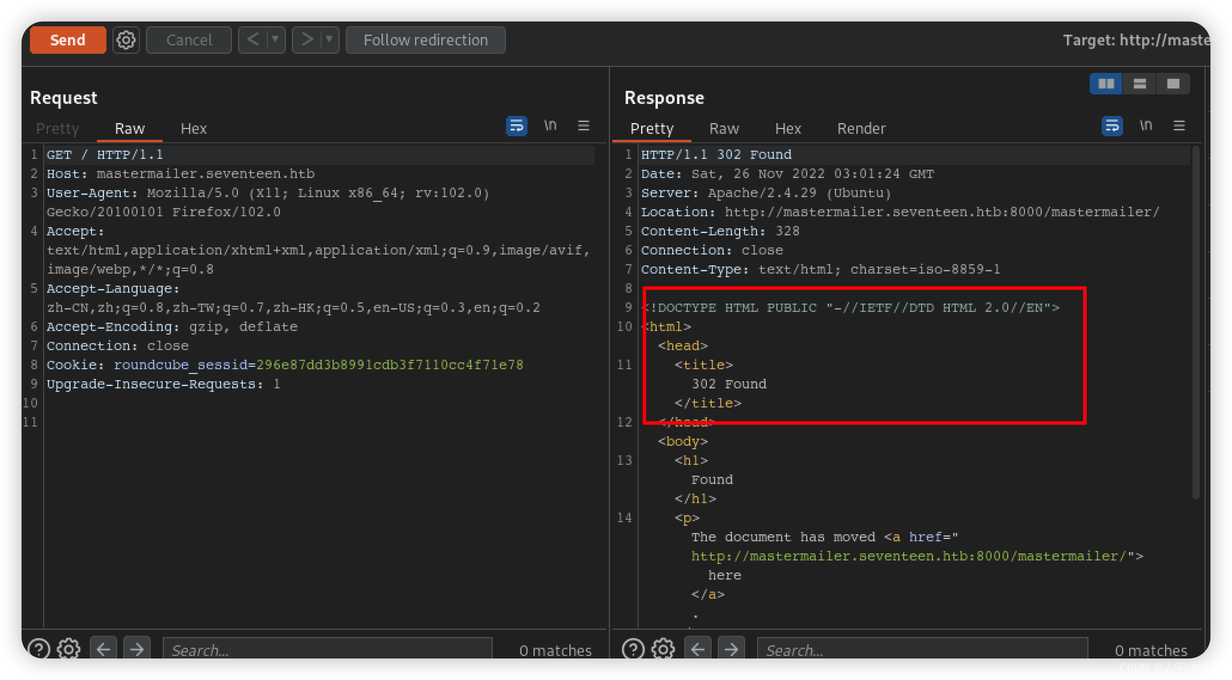Image resolution: width=1232 pixels, height=680 pixels.
Task: Open the Request panel hamburger menu
Action: tap(584, 125)
